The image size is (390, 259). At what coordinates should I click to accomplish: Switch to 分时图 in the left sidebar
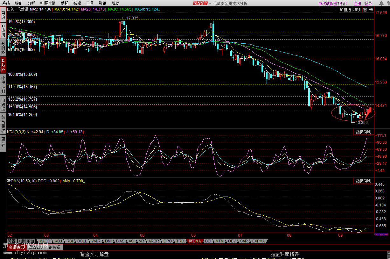click(x=3, y=48)
